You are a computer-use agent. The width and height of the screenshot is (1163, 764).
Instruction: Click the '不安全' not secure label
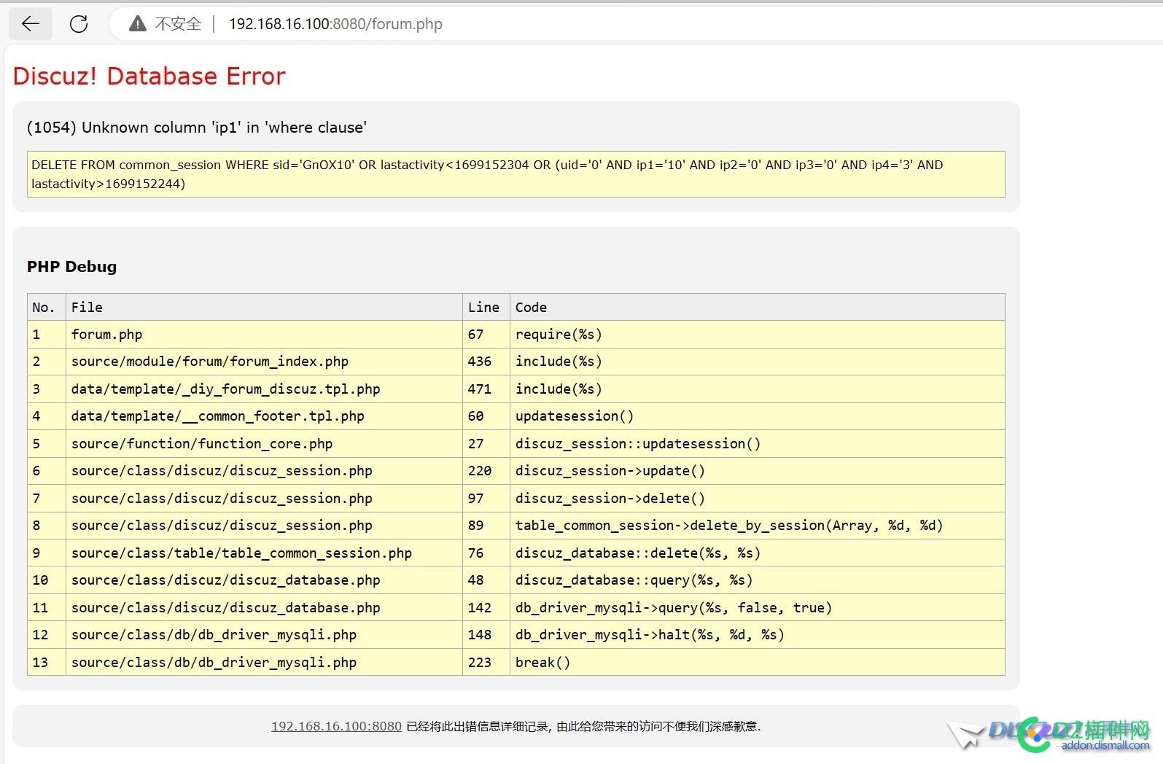(x=178, y=24)
